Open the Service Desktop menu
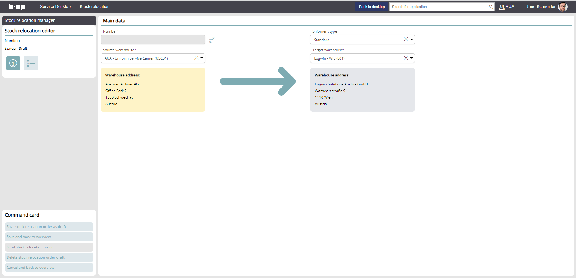The width and height of the screenshot is (576, 278). point(55,7)
